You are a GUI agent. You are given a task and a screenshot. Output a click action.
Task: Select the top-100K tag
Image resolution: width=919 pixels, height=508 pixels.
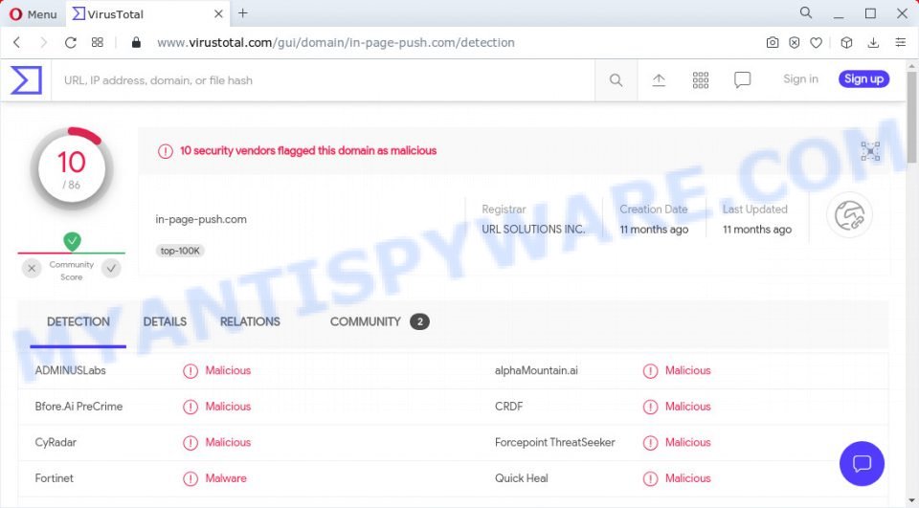click(180, 251)
